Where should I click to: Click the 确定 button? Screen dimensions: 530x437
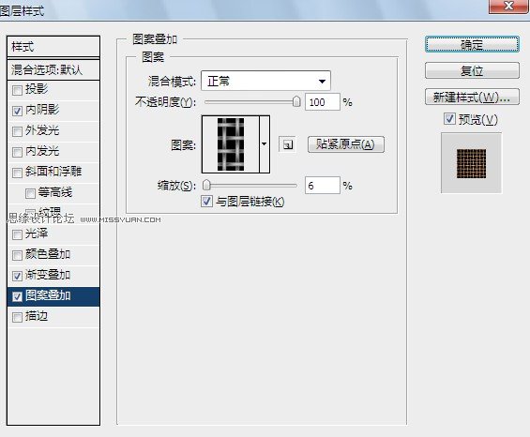472,44
